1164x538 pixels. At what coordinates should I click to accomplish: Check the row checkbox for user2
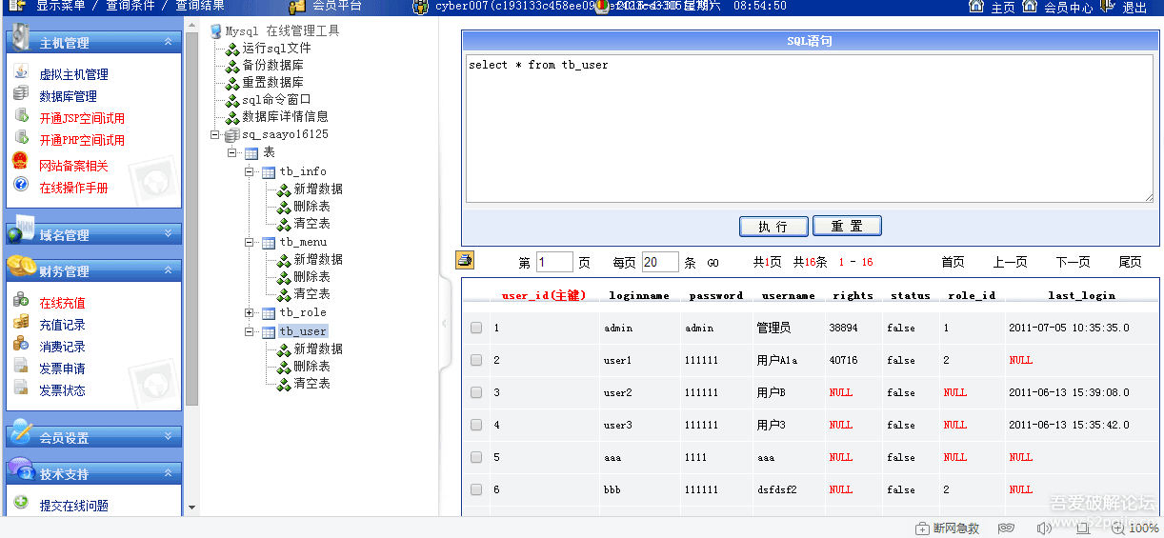coord(476,392)
